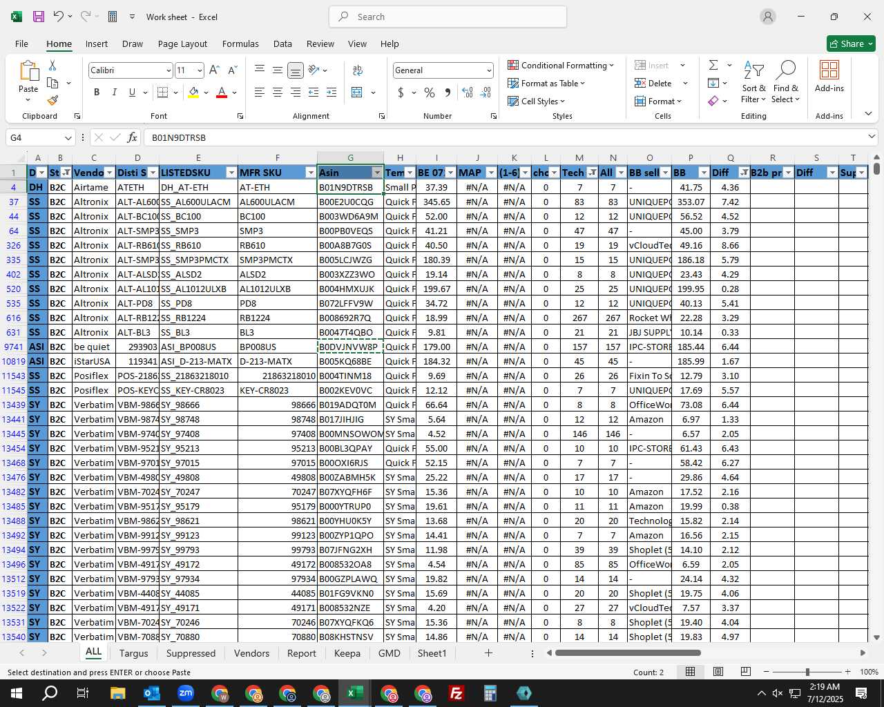
Task: Open Outlook from the taskbar
Action: 152,693
